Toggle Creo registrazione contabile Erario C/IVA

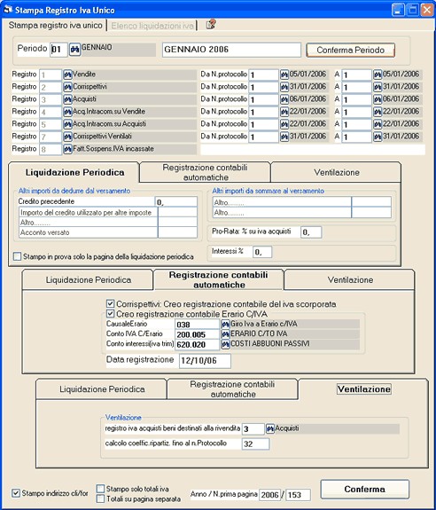[110, 314]
